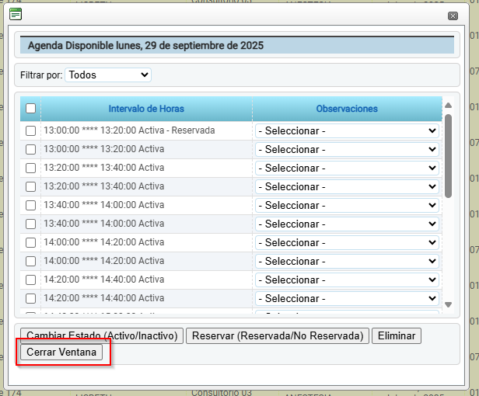Click the Cerrar Ventana button
Viewport: 479px width, 396px height.
tap(61, 352)
